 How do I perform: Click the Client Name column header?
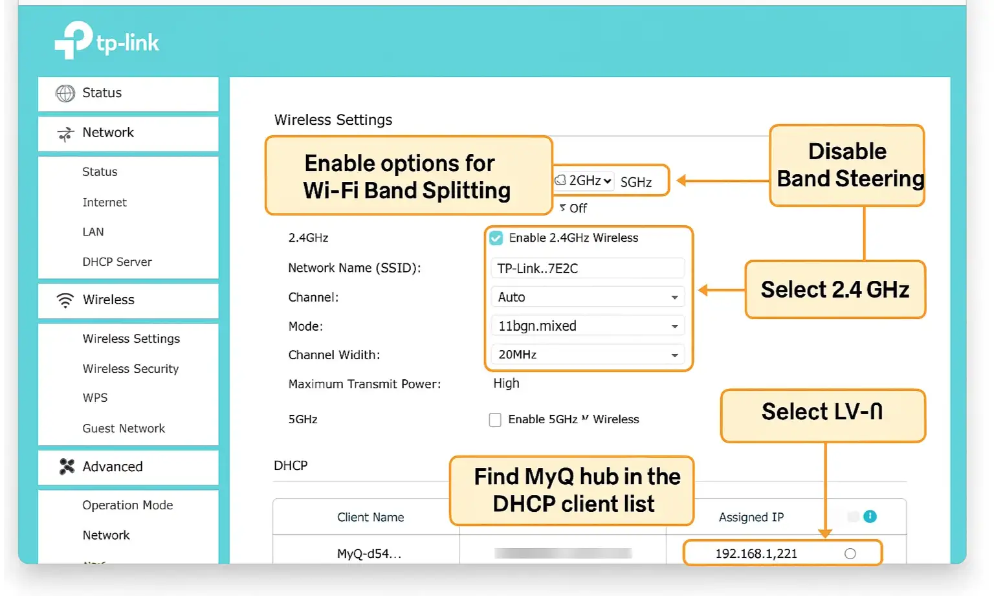[370, 517]
